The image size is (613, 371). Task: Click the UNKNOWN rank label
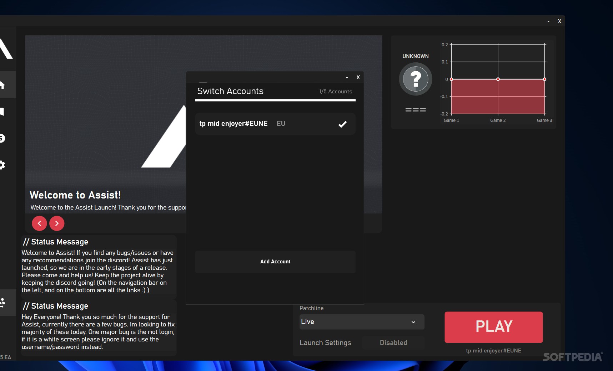pyautogui.click(x=416, y=56)
